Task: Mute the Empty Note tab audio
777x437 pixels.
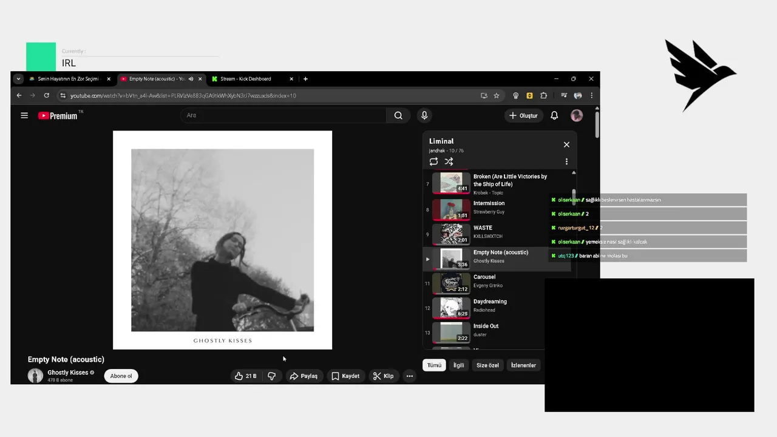Action: click(191, 79)
